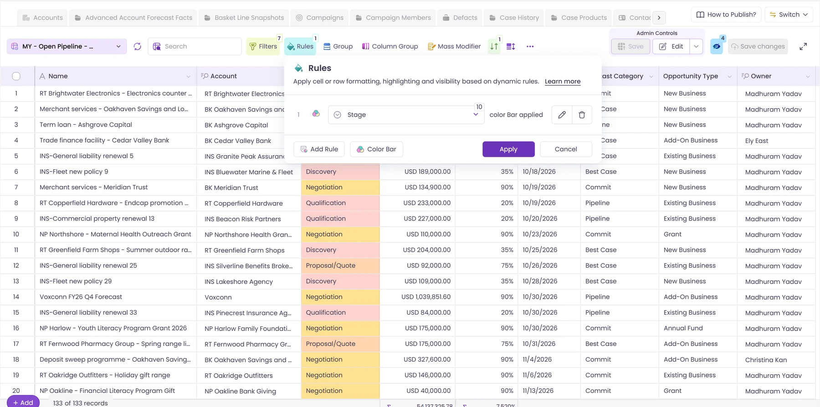
Task: Click the Search input field
Action: pos(195,46)
